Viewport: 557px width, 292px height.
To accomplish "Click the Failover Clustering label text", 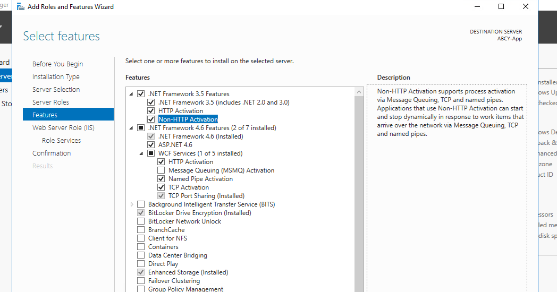I will tap(174, 281).
